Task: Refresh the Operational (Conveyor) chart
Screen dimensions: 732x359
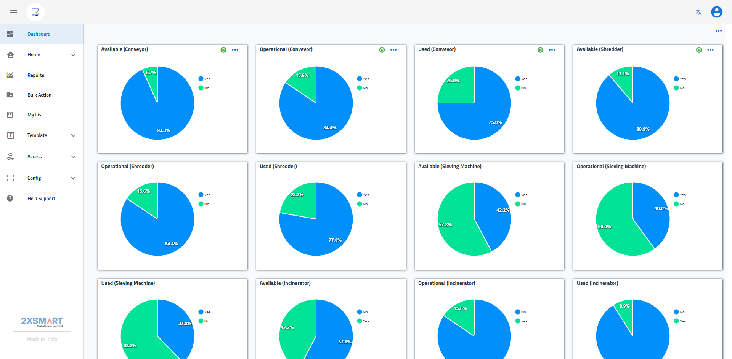Action: pos(382,50)
